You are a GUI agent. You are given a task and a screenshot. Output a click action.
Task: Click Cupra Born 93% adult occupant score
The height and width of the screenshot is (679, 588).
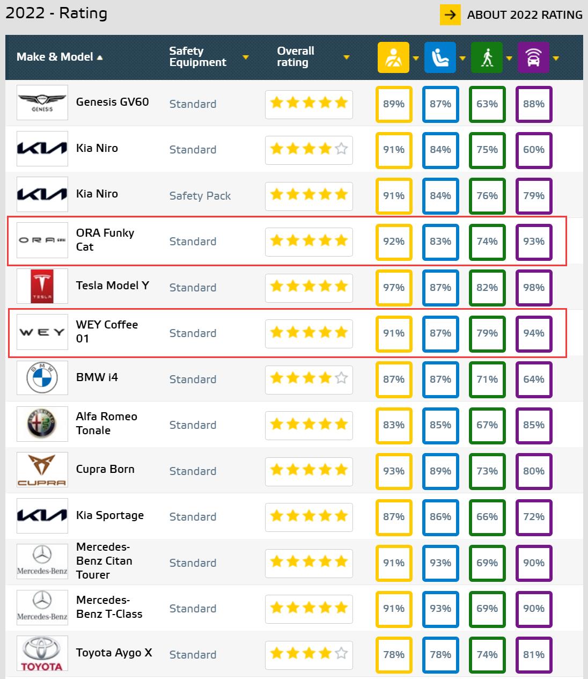(394, 471)
